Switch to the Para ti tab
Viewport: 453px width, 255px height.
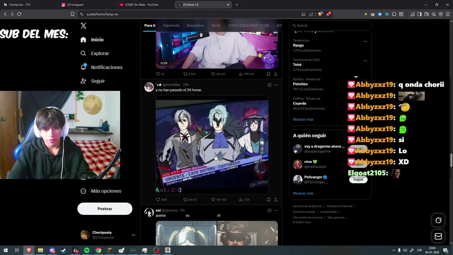tap(150, 25)
